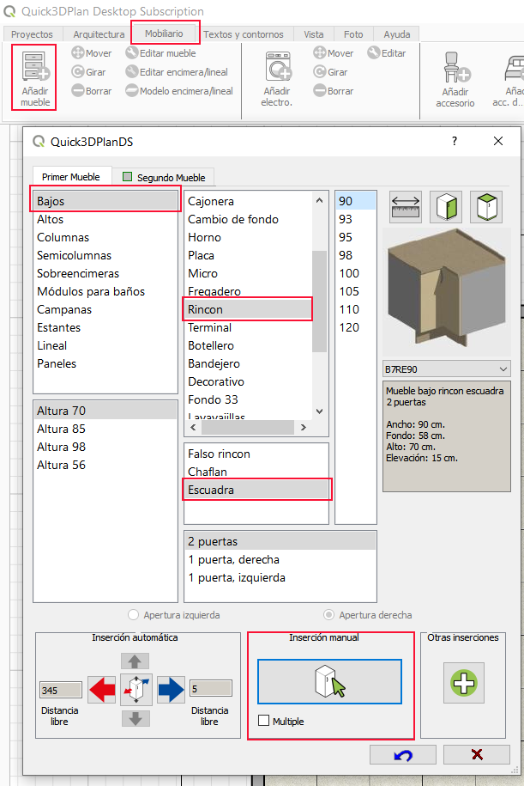Click the 3D corner cabinet preview
This screenshot has height=786, width=524.
[x=447, y=292]
